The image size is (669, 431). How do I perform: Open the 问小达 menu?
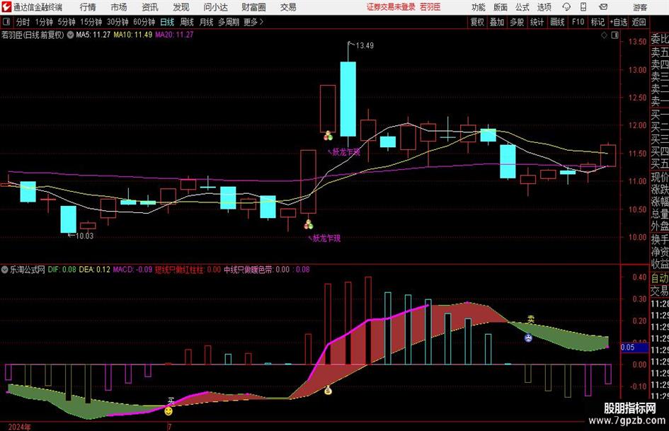coord(215,7)
